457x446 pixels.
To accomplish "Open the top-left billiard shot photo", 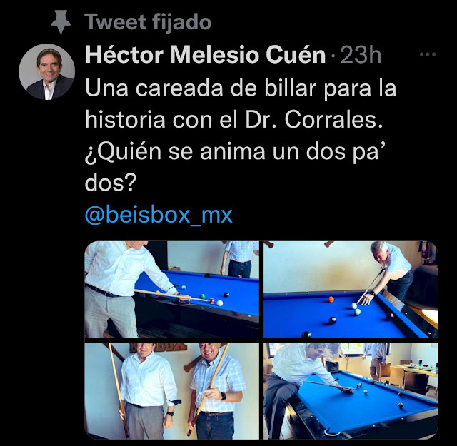I will point(171,290).
